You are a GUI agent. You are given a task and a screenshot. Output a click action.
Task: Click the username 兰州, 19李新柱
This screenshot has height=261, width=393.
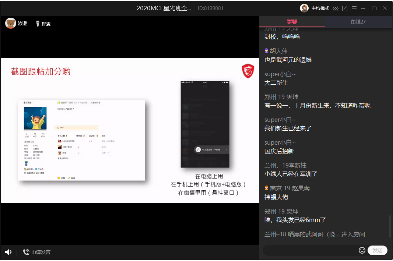click(285, 165)
